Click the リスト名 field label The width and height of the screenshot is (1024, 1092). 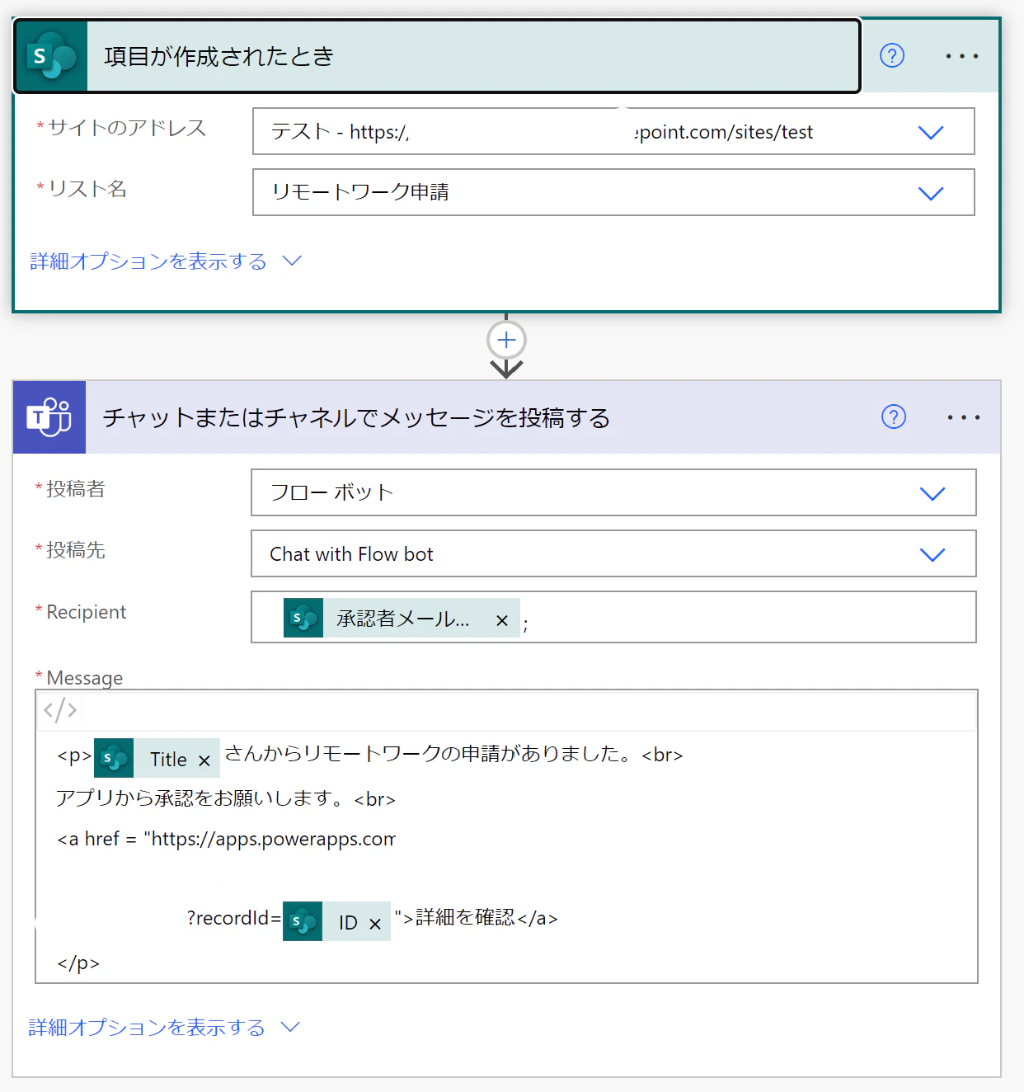[87, 189]
